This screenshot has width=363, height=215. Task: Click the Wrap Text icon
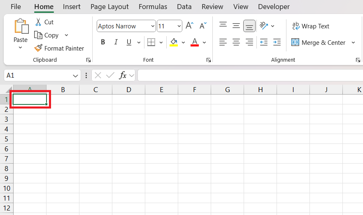click(x=296, y=26)
